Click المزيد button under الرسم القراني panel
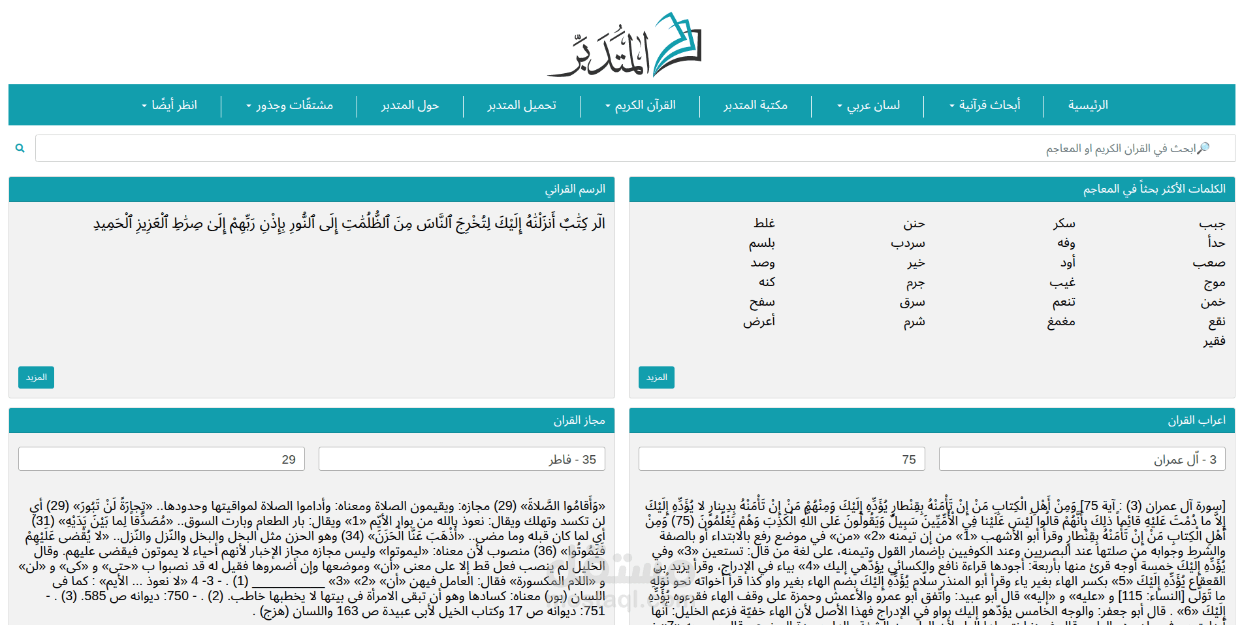The width and height of the screenshot is (1242, 625). tap(36, 377)
